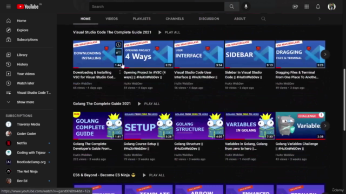Open ES6 & Beyond playlist title

coord(104,175)
